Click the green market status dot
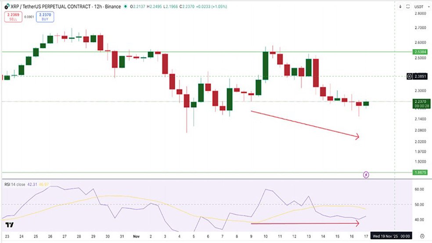The image size is (432, 243). point(126,7)
